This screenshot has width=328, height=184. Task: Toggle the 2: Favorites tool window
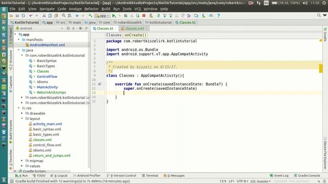(11, 159)
